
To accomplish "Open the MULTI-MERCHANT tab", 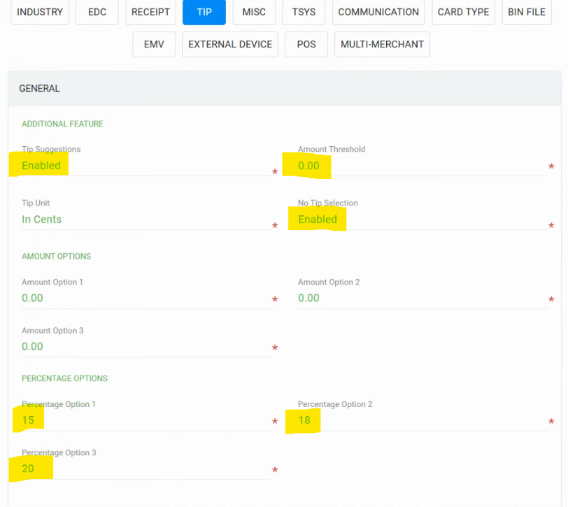I will click(382, 44).
